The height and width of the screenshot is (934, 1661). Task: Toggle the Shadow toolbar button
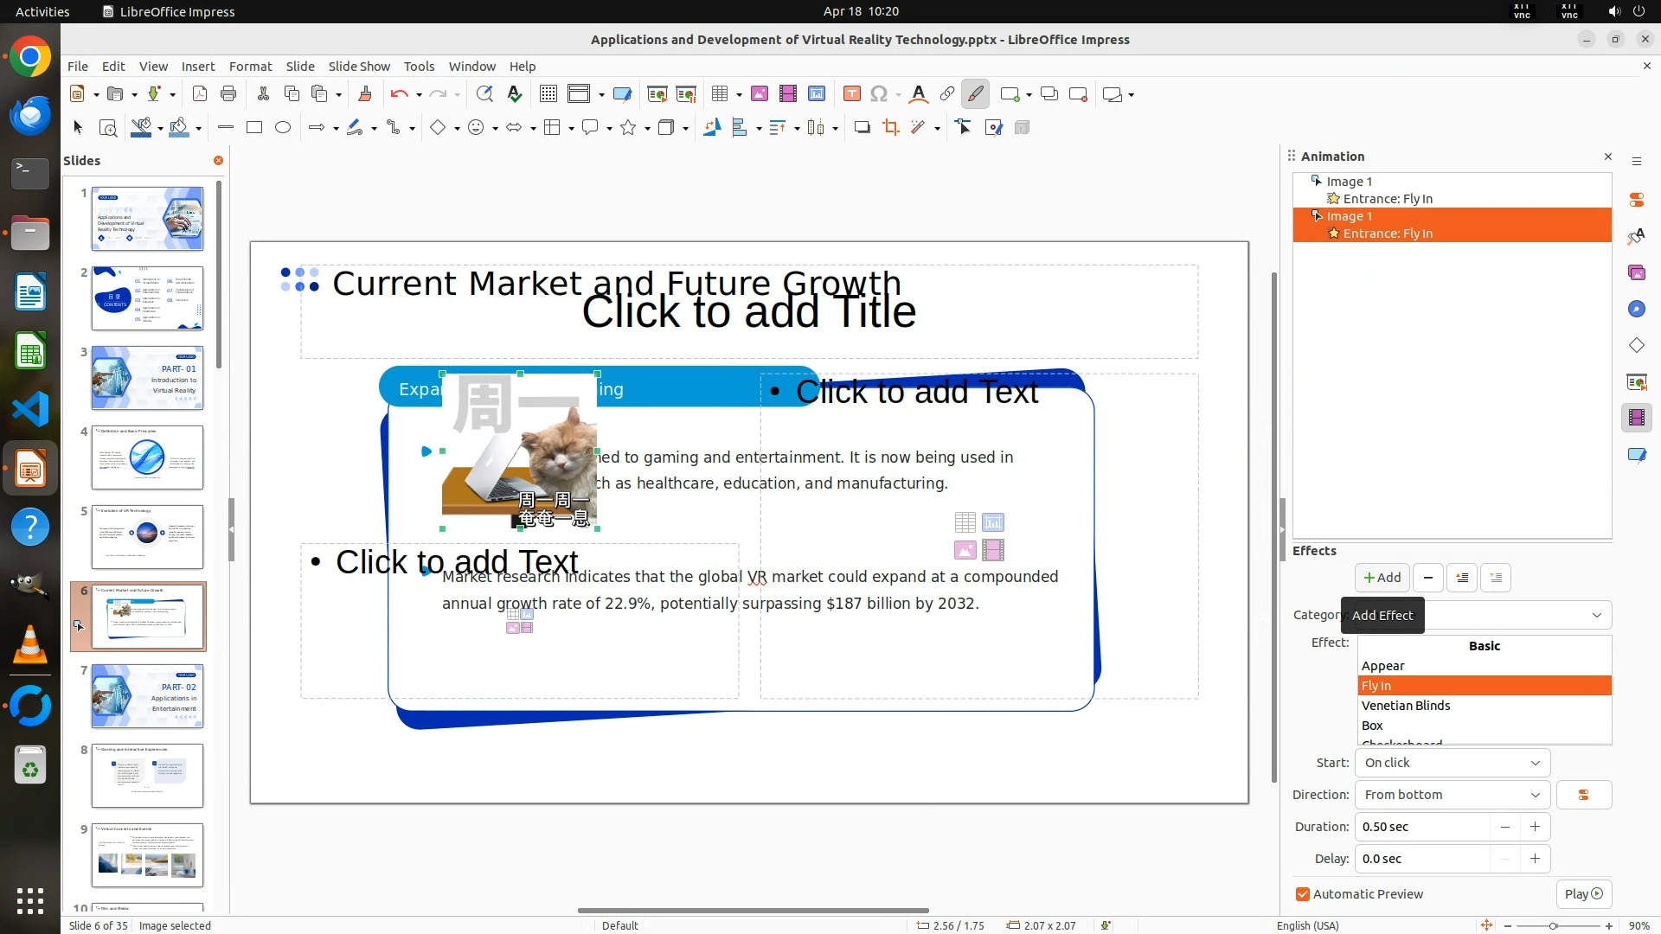pyautogui.click(x=862, y=128)
